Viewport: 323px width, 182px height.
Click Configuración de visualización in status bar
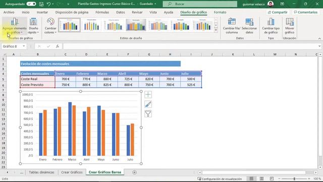pos(220,179)
